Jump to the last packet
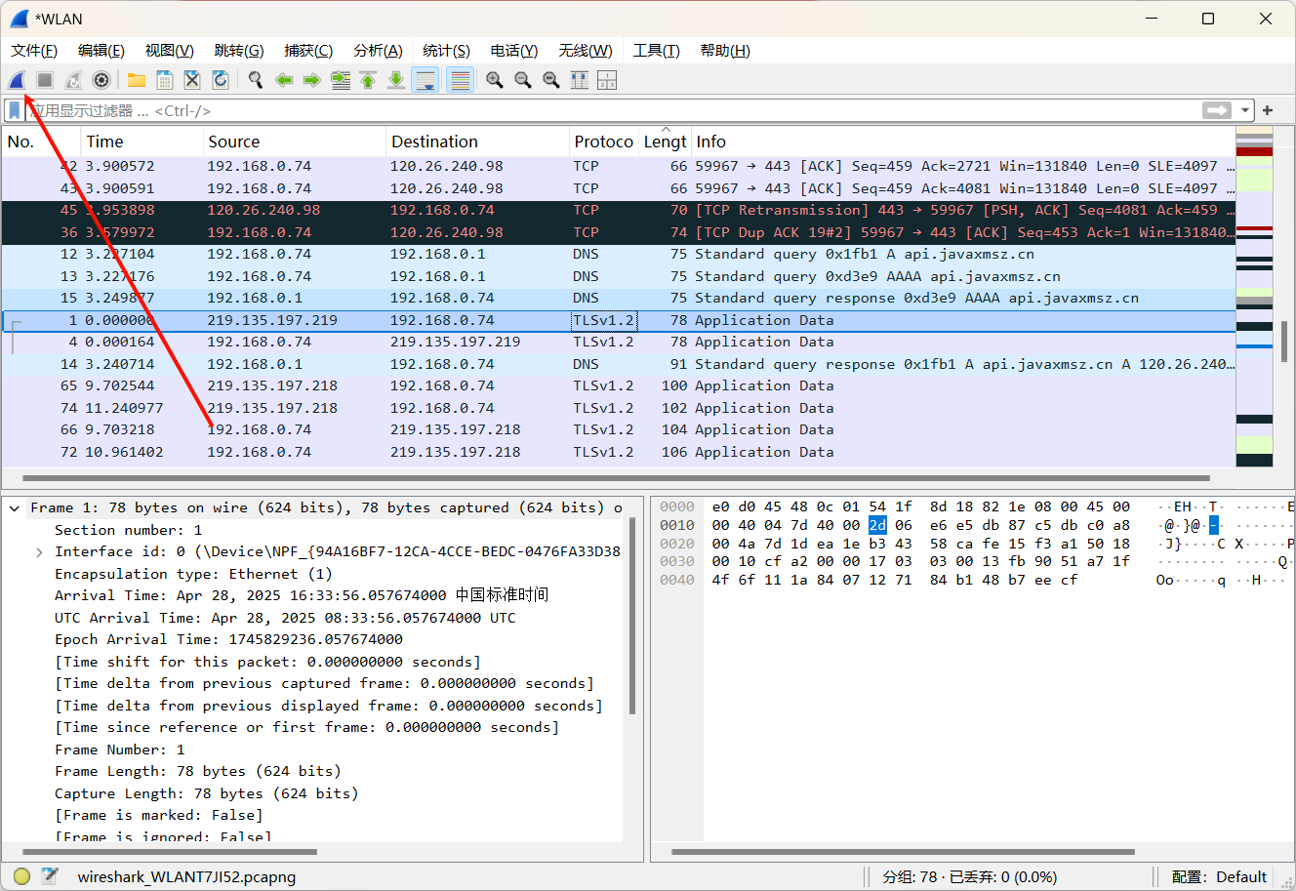1296x891 pixels. click(x=396, y=80)
